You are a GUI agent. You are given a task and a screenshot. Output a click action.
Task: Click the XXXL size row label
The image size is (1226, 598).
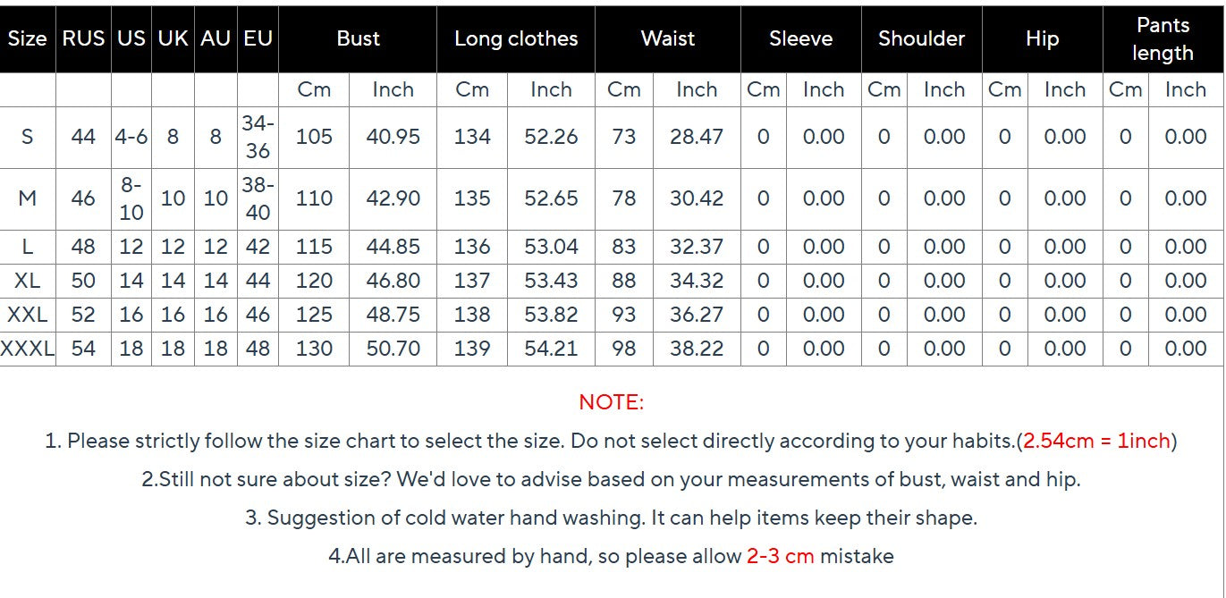[28, 349]
